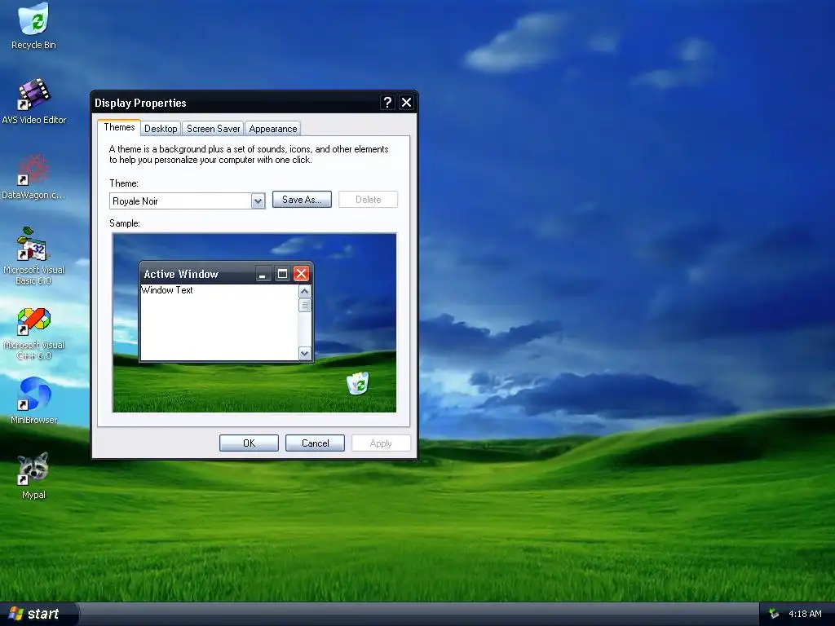Click the Help question mark button
835x626 pixels.
[x=387, y=102]
